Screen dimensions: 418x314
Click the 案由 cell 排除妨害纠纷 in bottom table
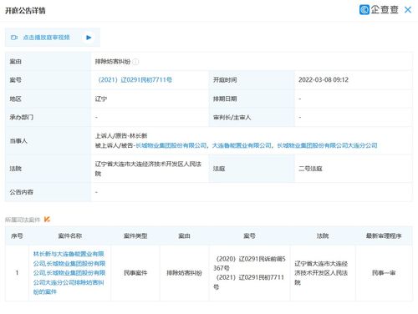click(184, 273)
